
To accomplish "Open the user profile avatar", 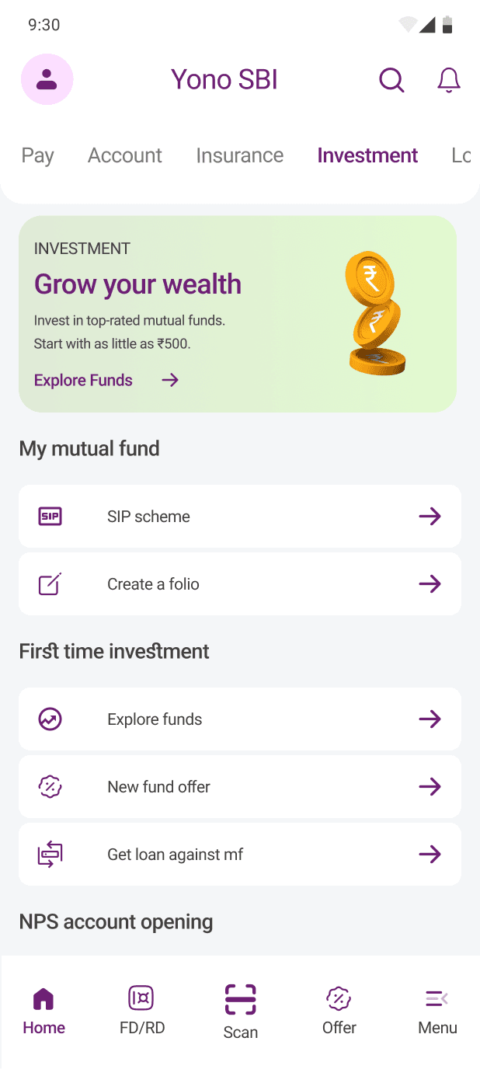I will (x=47, y=79).
